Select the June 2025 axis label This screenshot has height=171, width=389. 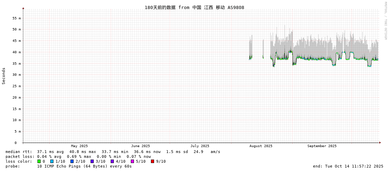point(141,146)
